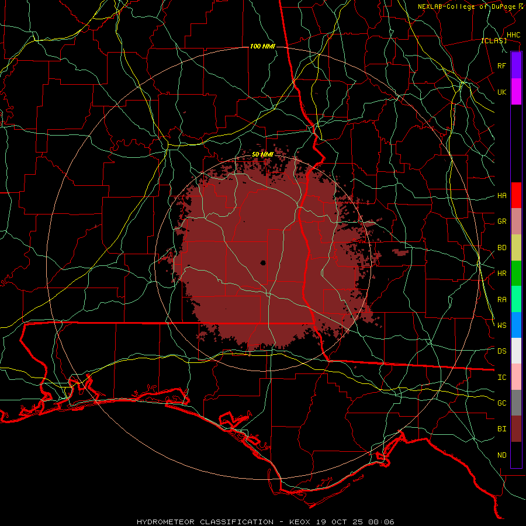Click the "HR" legend label
The height and width of the screenshot is (526, 526).
pyautogui.click(x=502, y=274)
